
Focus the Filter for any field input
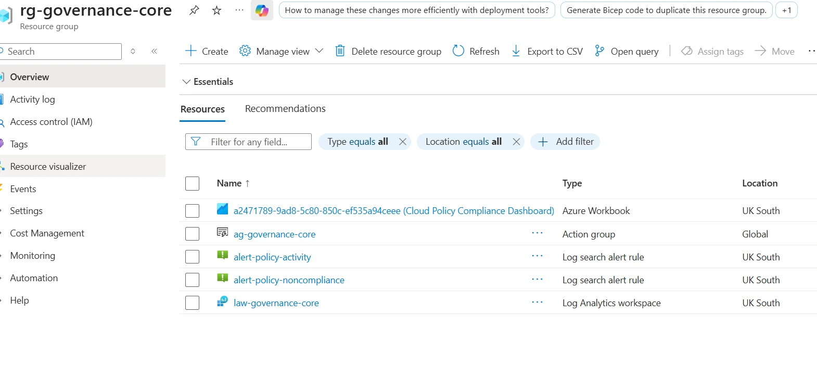pos(248,142)
